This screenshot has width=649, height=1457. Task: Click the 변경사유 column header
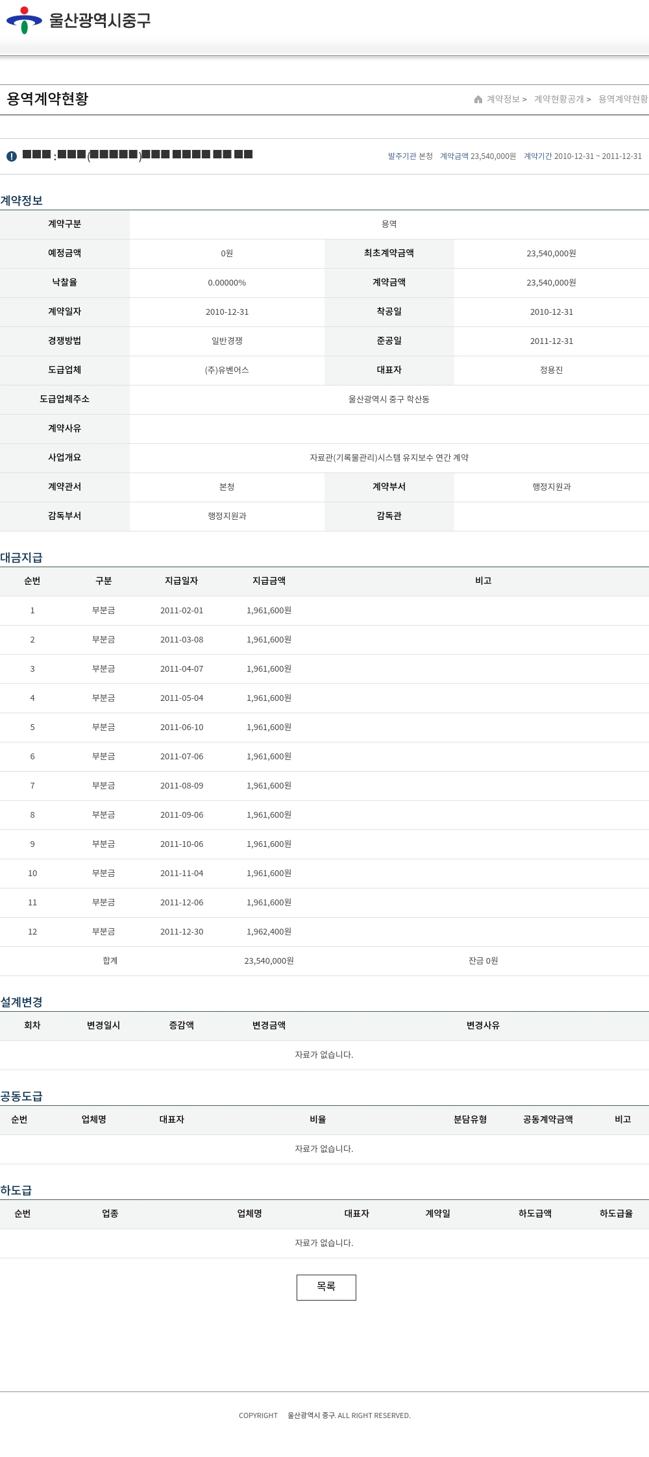pyautogui.click(x=483, y=1025)
